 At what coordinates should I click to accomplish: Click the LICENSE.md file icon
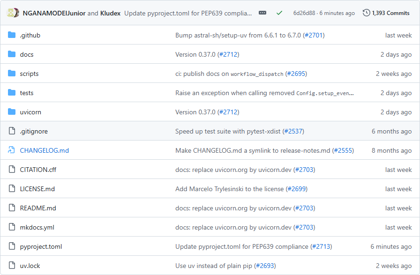point(12,189)
